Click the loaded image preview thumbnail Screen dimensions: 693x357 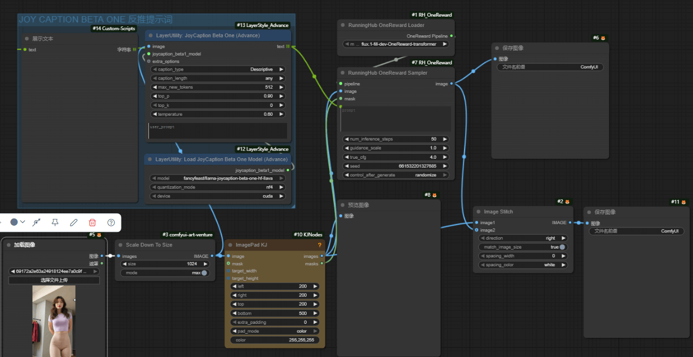pyautogui.click(x=53, y=321)
